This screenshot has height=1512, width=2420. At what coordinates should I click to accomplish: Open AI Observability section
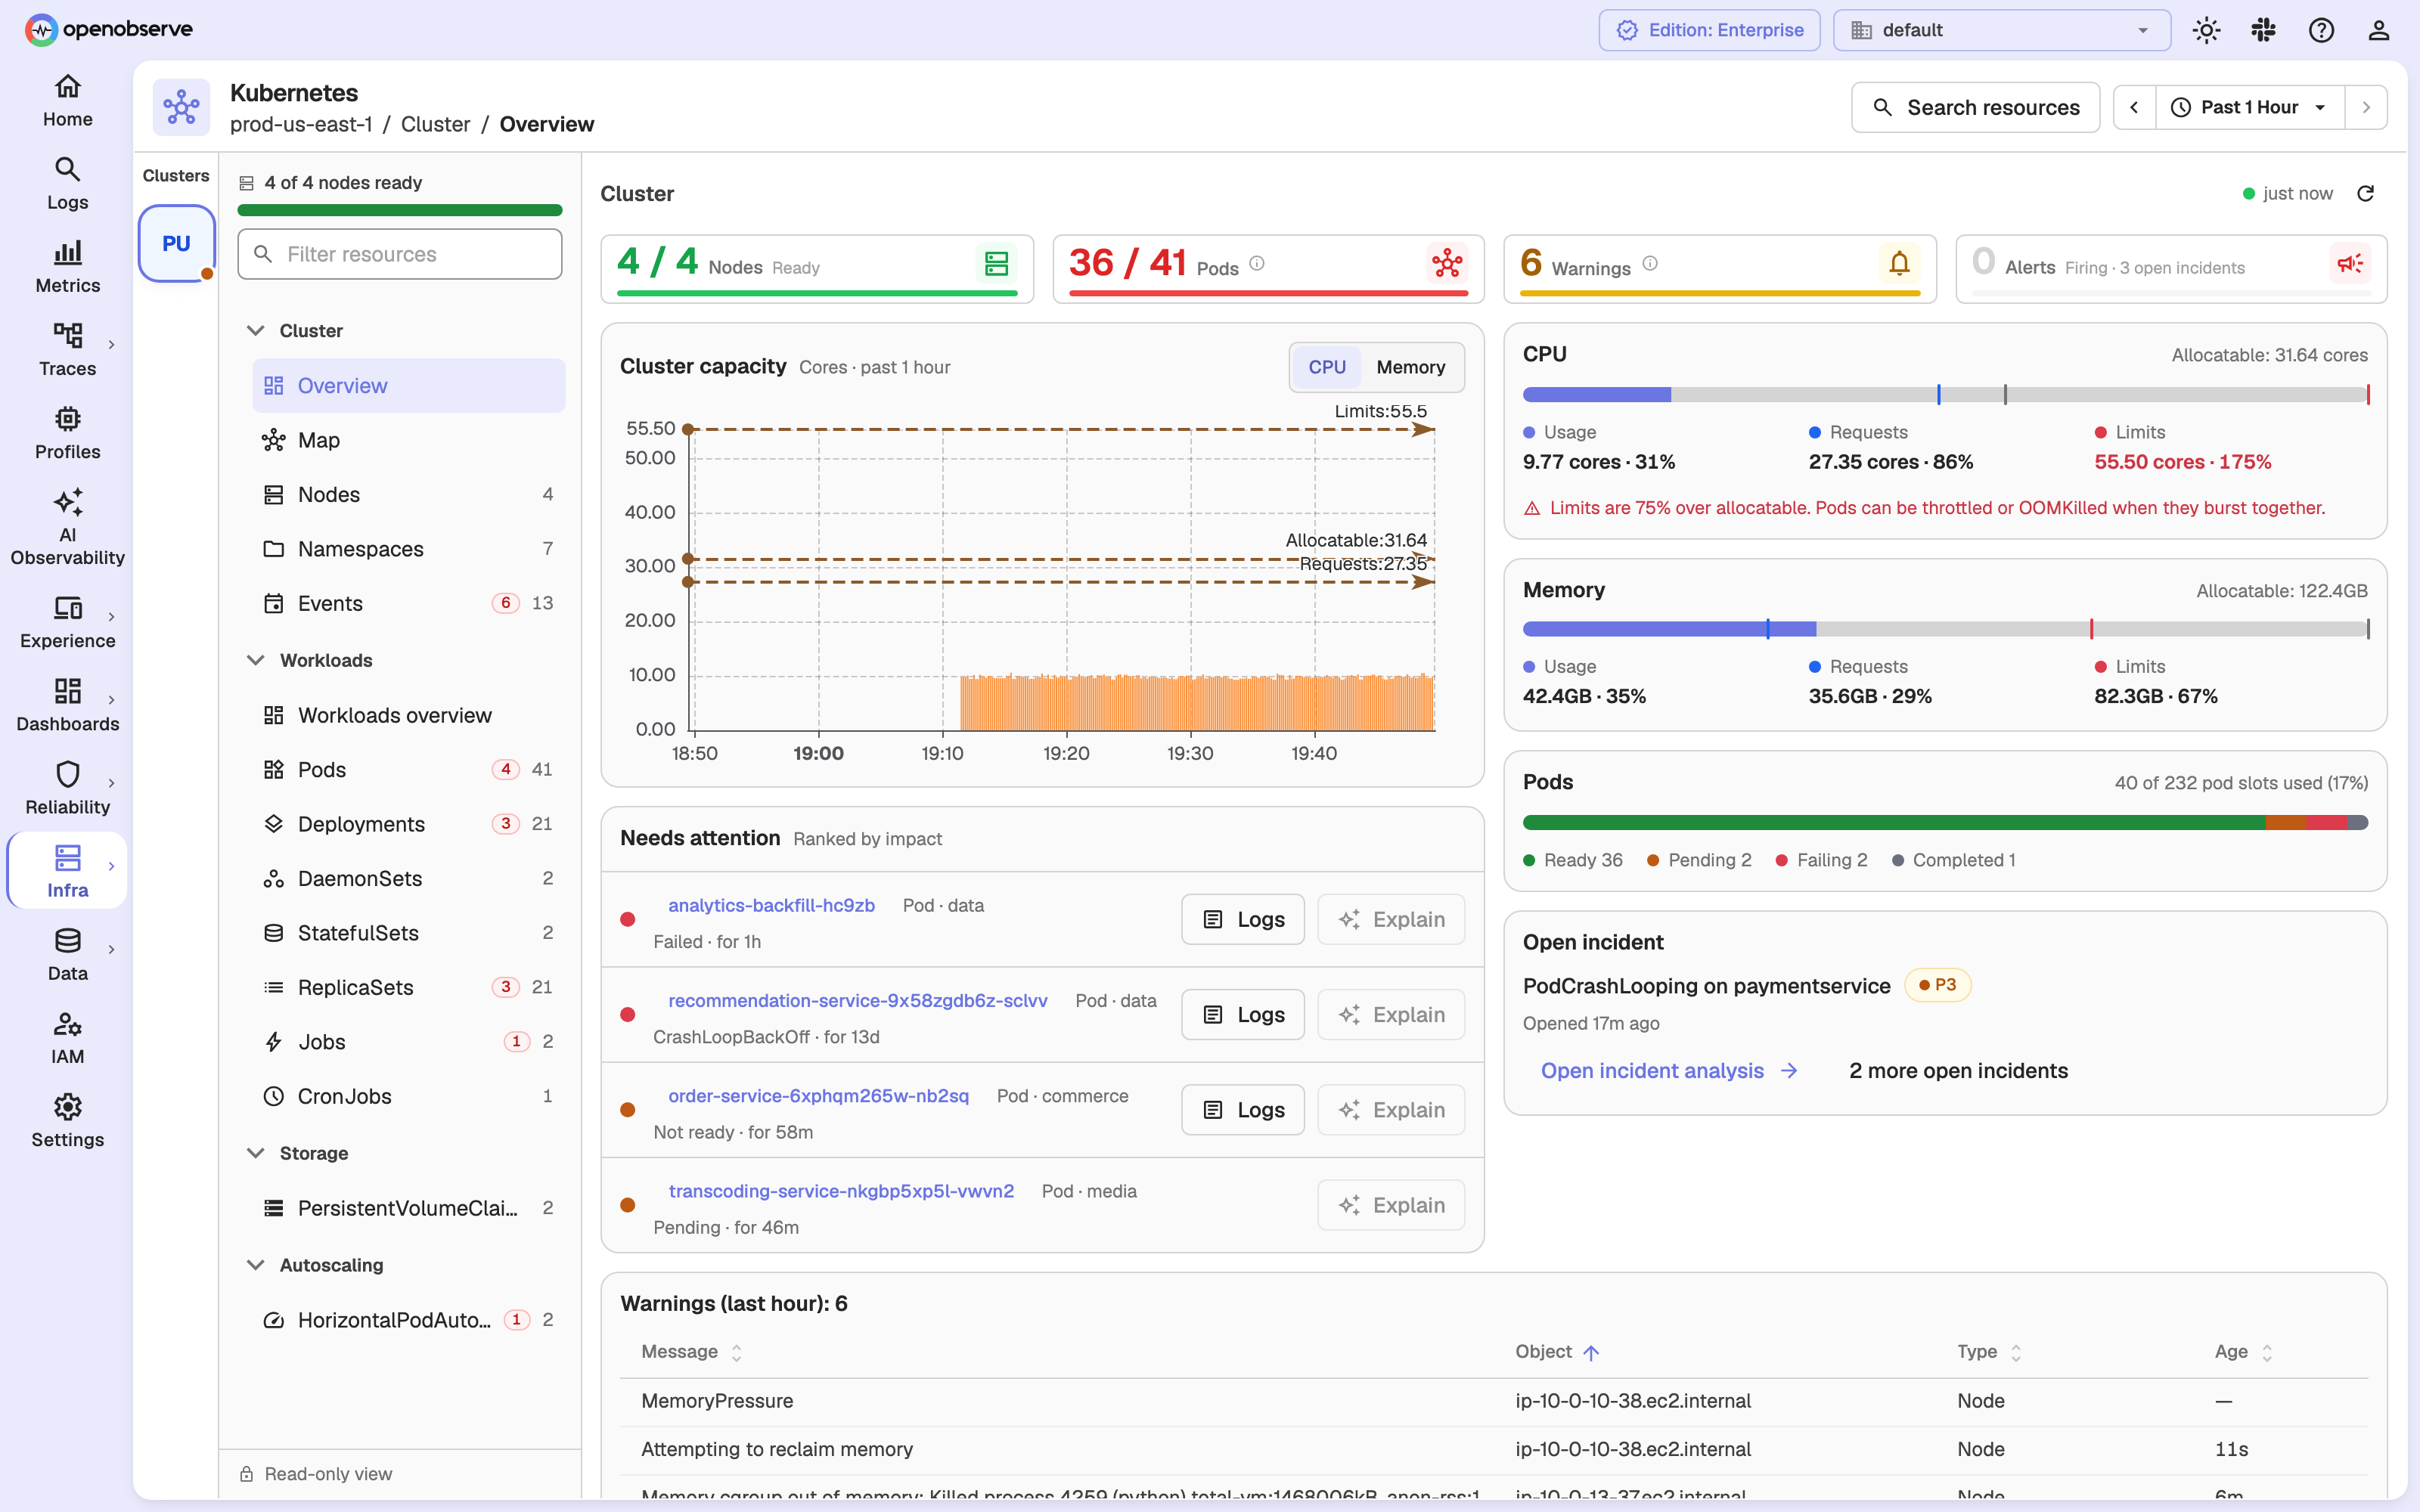67,527
